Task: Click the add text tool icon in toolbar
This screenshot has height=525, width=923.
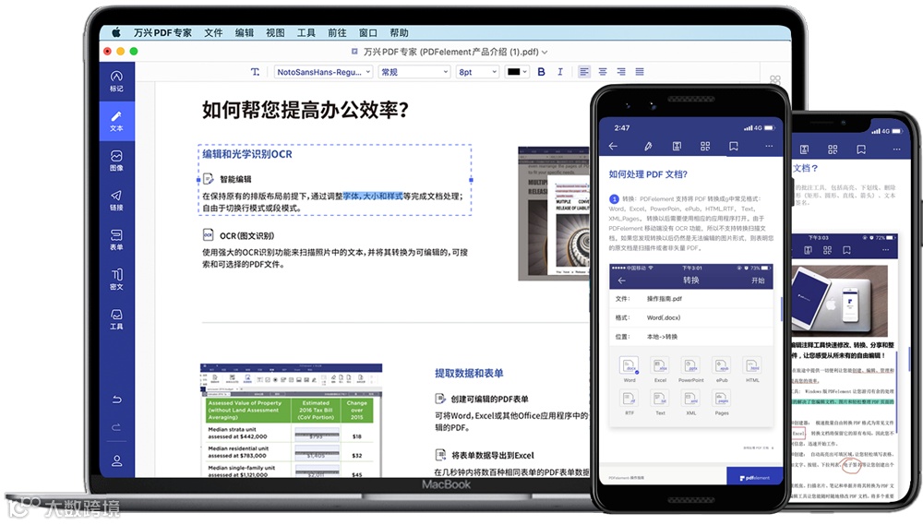Action: 255,72
